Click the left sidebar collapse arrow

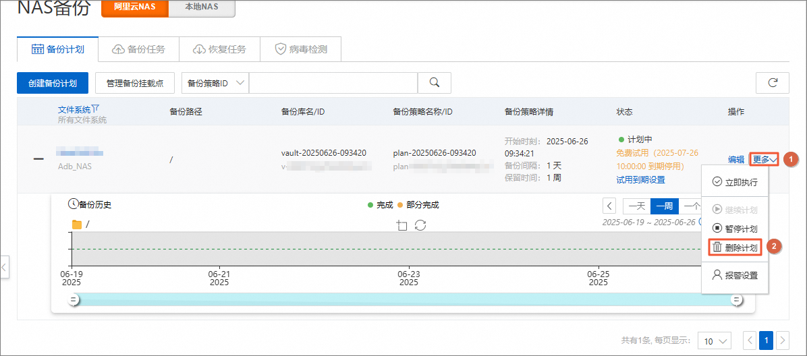[4, 267]
